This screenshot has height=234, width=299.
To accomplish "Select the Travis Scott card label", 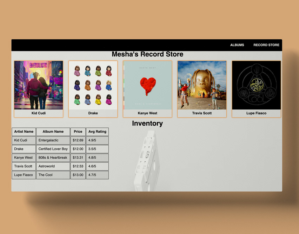I will (202, 113).
